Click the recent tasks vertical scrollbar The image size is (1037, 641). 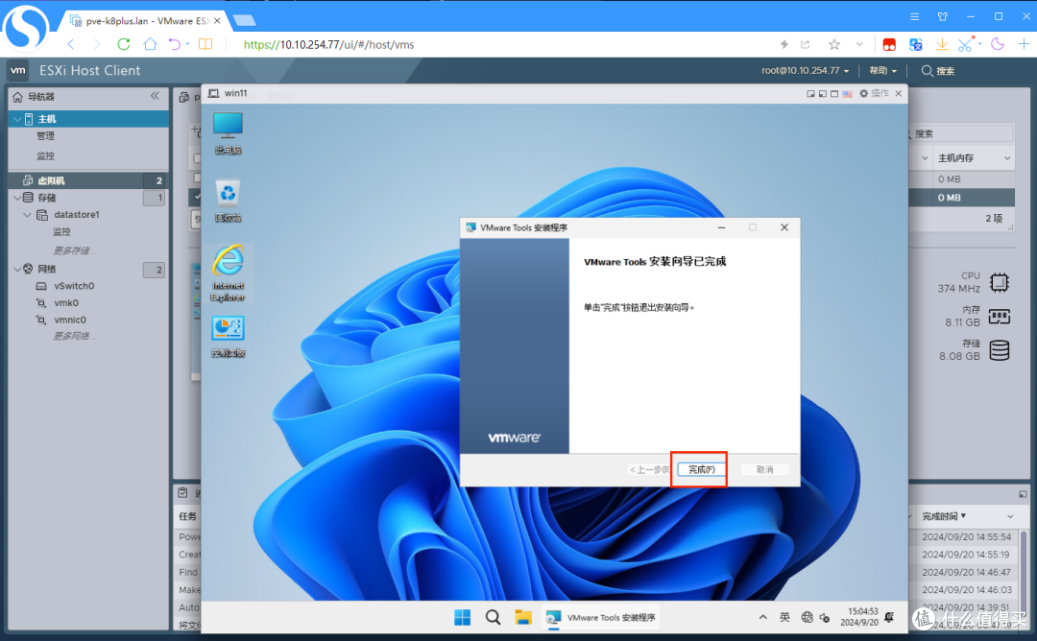pos(1024,575)
